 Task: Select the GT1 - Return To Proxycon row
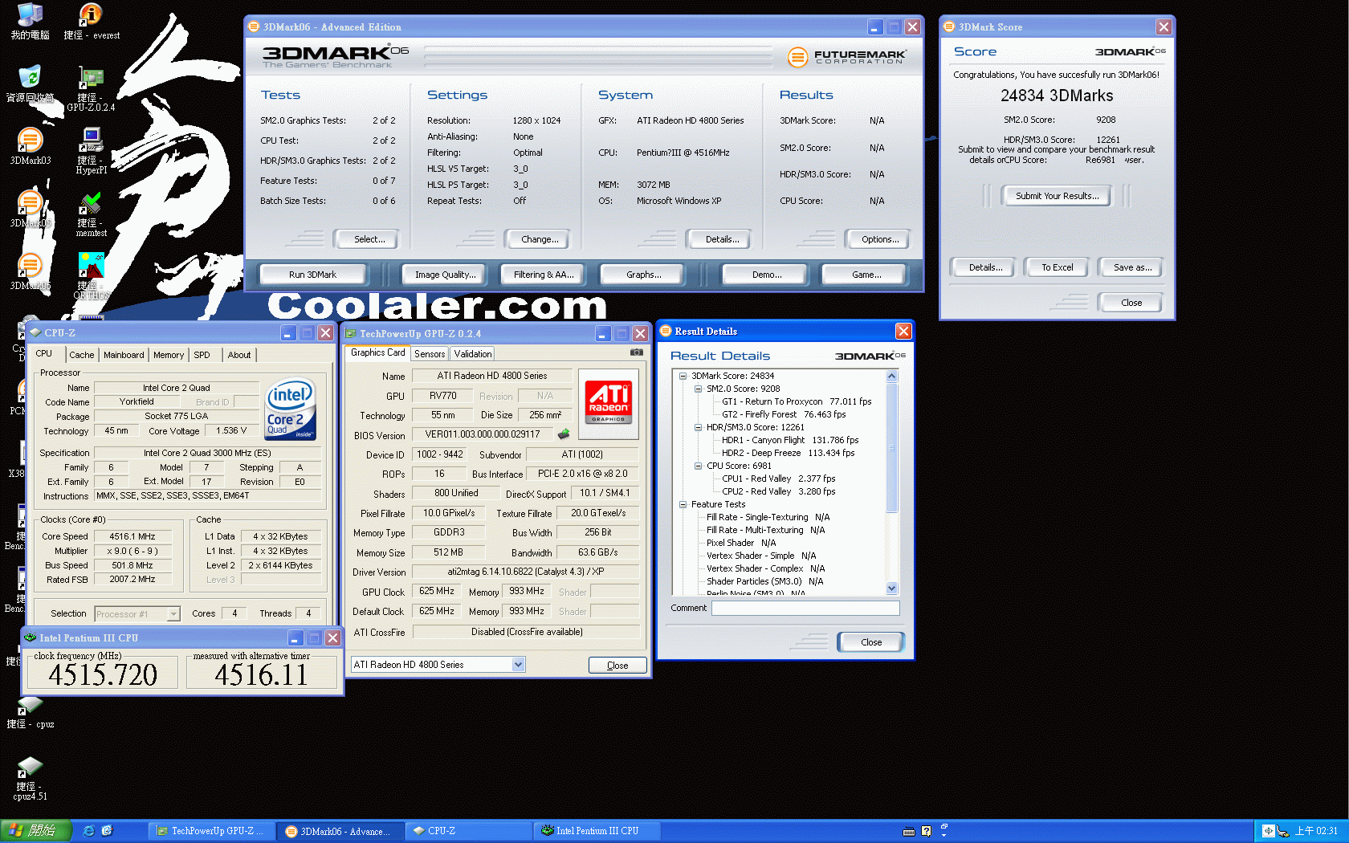click(796, 401)
